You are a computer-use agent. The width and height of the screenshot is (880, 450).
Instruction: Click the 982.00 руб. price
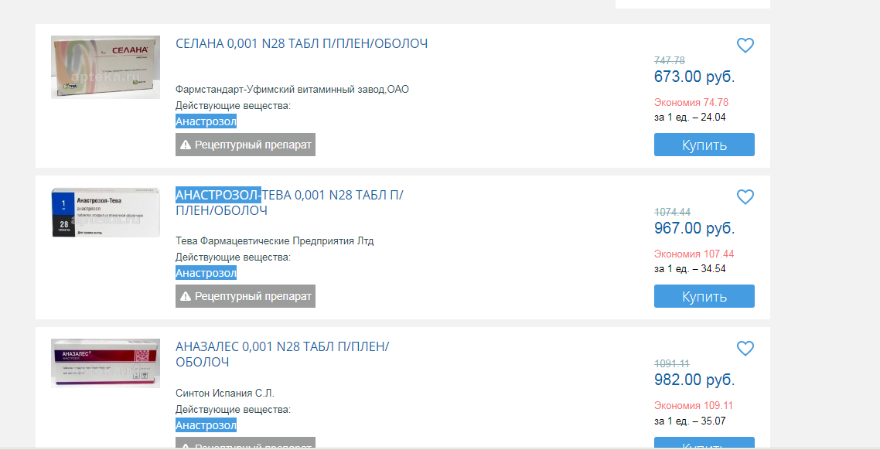(694, 380)
